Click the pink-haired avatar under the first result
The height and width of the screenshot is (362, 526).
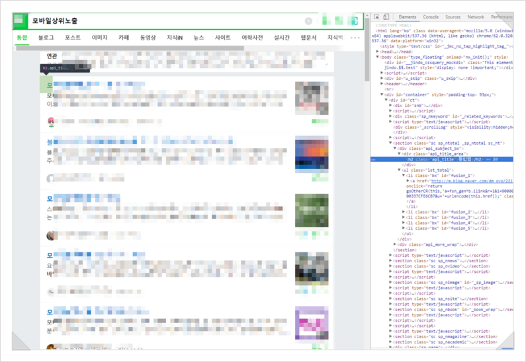[51, 122]
